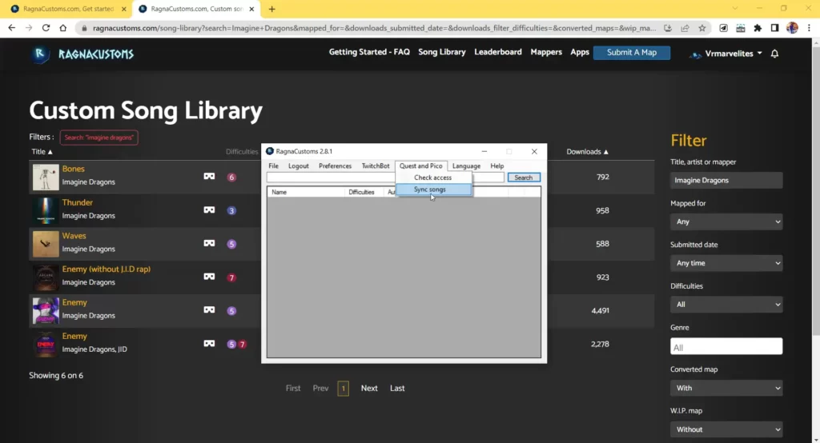
Task: Open the notifications bell
Action: pyautogui.click(x=774, y=54)
